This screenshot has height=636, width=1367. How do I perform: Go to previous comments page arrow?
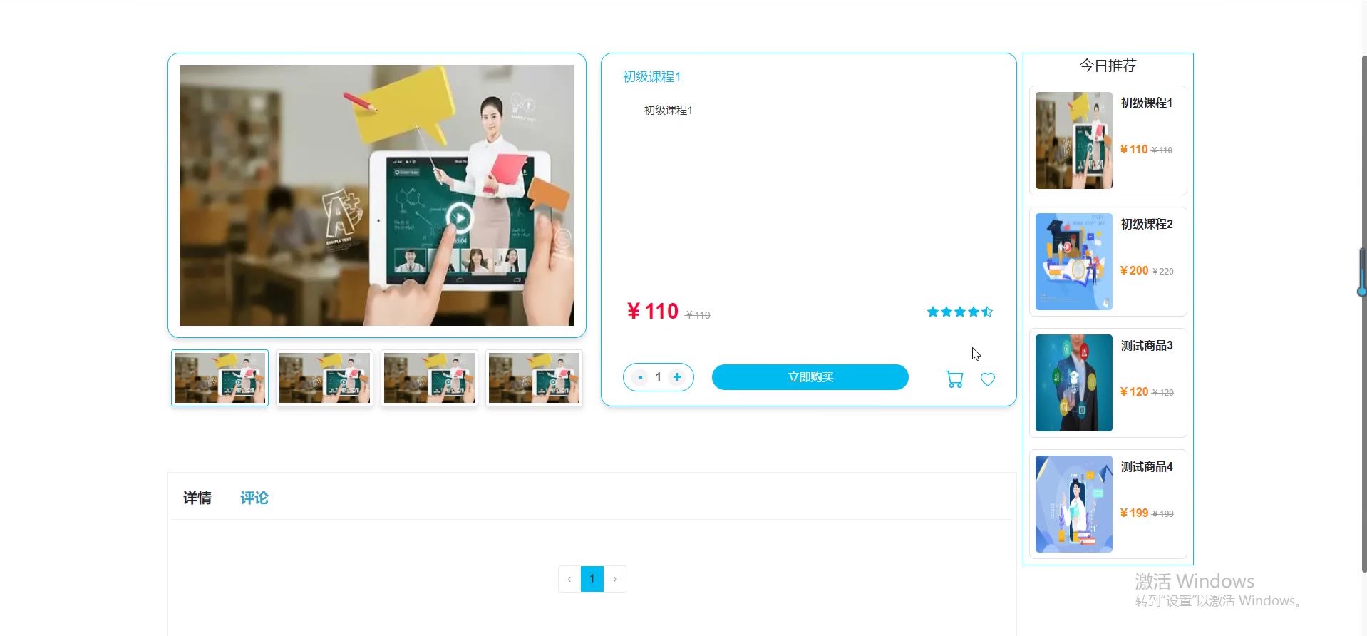(x=569, y=579)
